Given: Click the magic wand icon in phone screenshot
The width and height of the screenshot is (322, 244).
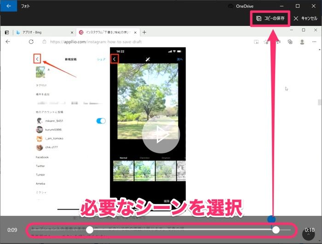Looking at the screenshot, I should tap(148, 59).
